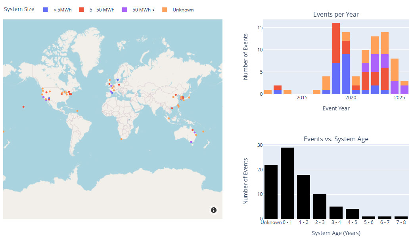Click the orange 'Unknown' legend color square
Screen dimensions: 412x239
click(x=165, y=10)
